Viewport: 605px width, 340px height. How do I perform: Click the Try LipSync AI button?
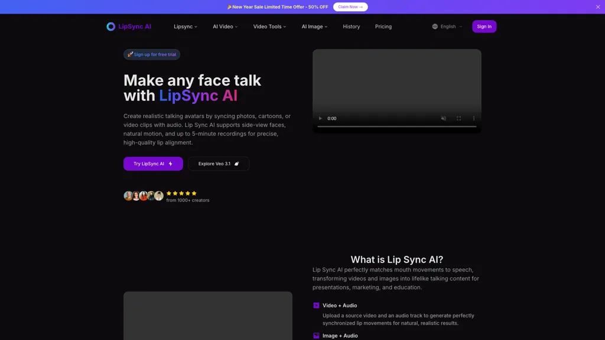152,164
